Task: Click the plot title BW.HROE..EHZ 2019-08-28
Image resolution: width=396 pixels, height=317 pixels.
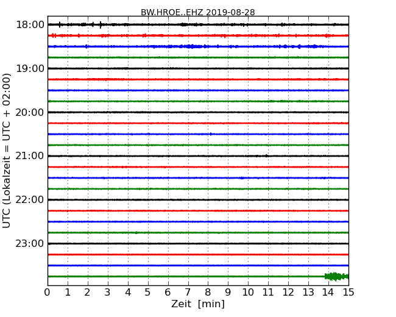Action: click(198, 12)
